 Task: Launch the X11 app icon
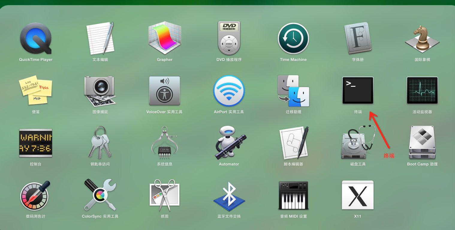358,195
